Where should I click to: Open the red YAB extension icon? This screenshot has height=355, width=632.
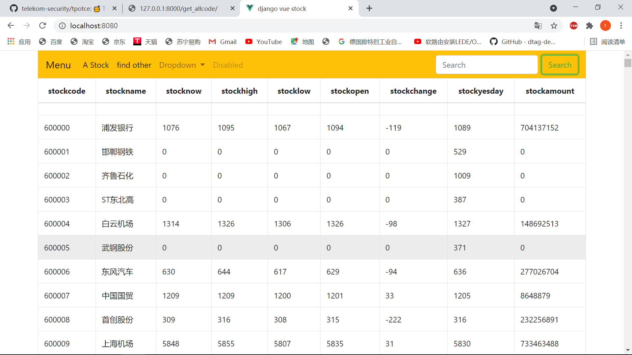click(x=574, y=26)
